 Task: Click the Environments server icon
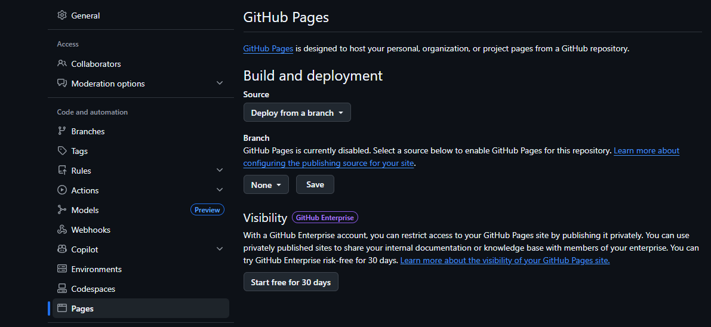tap(61, 269)
